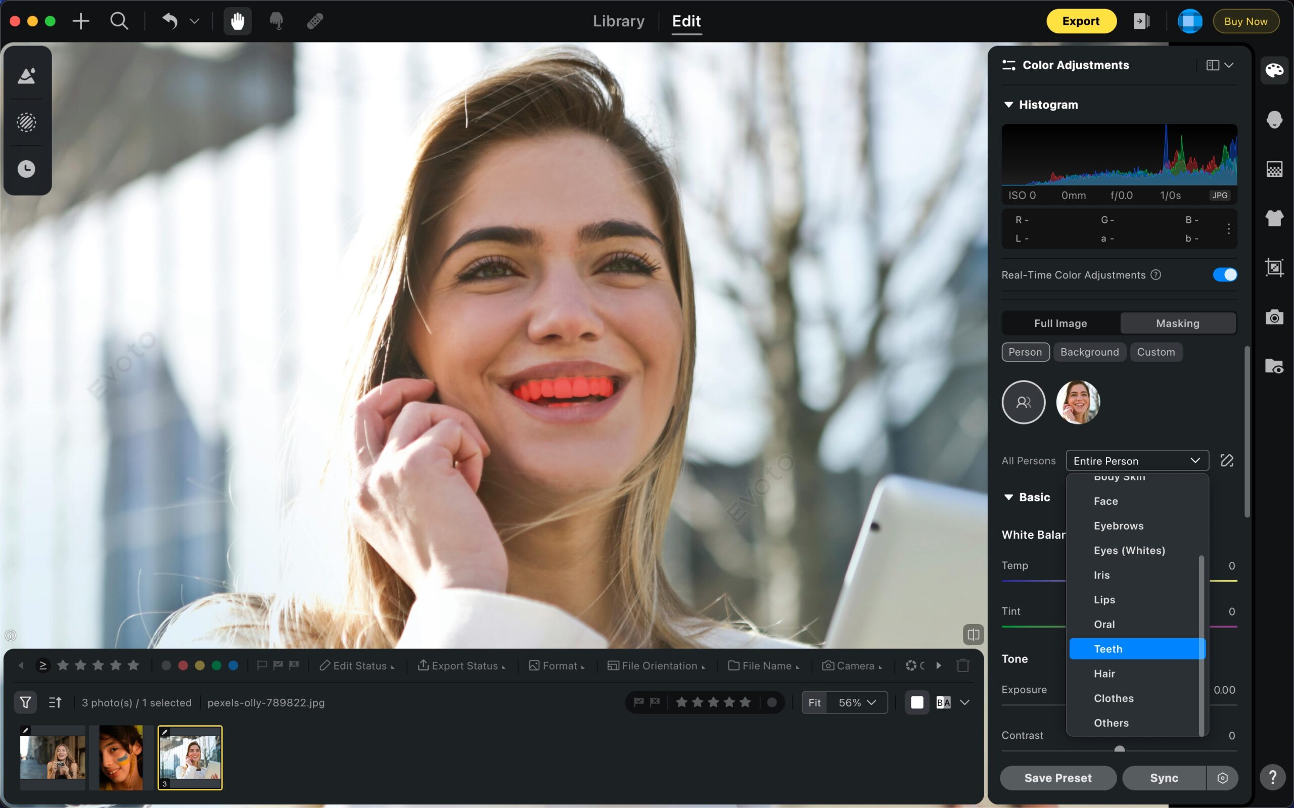The height and width of the screenshot is (808, 1294).
Task: Click the Undo arrow icon
Action: (169, 21)
